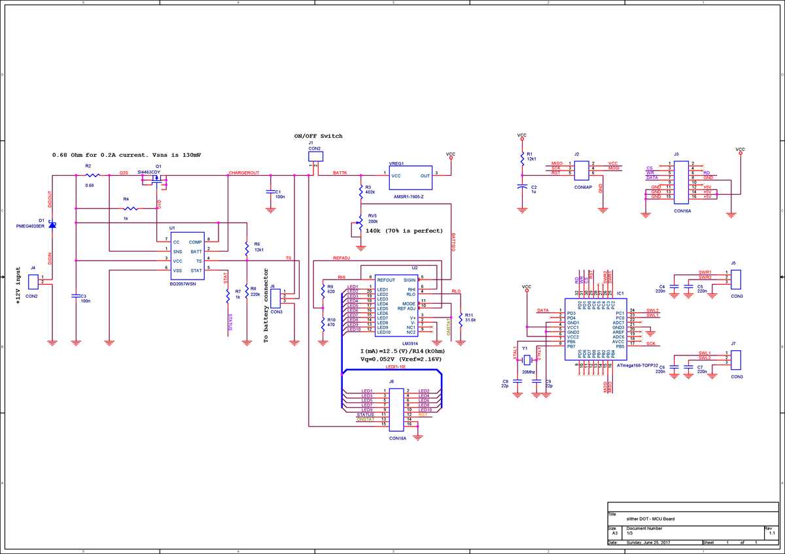
Task: Select the J1 CON2 on/off switch connector
Action: tap(315, 157)
